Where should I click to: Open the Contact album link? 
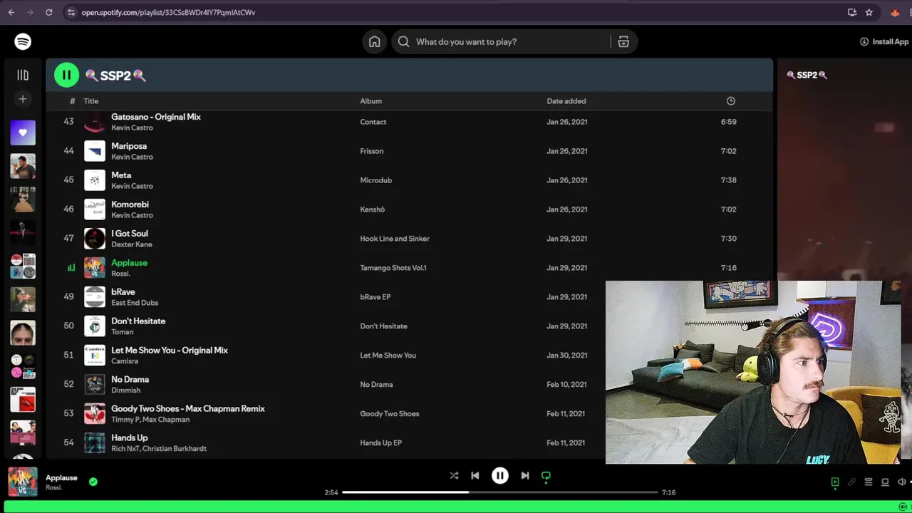[373, 122]
